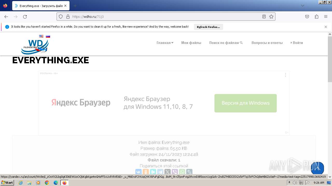This screenshot has width=332, height=186.
Task: Reload the current page
Action: pyautogui.click(x=25, y=17)
